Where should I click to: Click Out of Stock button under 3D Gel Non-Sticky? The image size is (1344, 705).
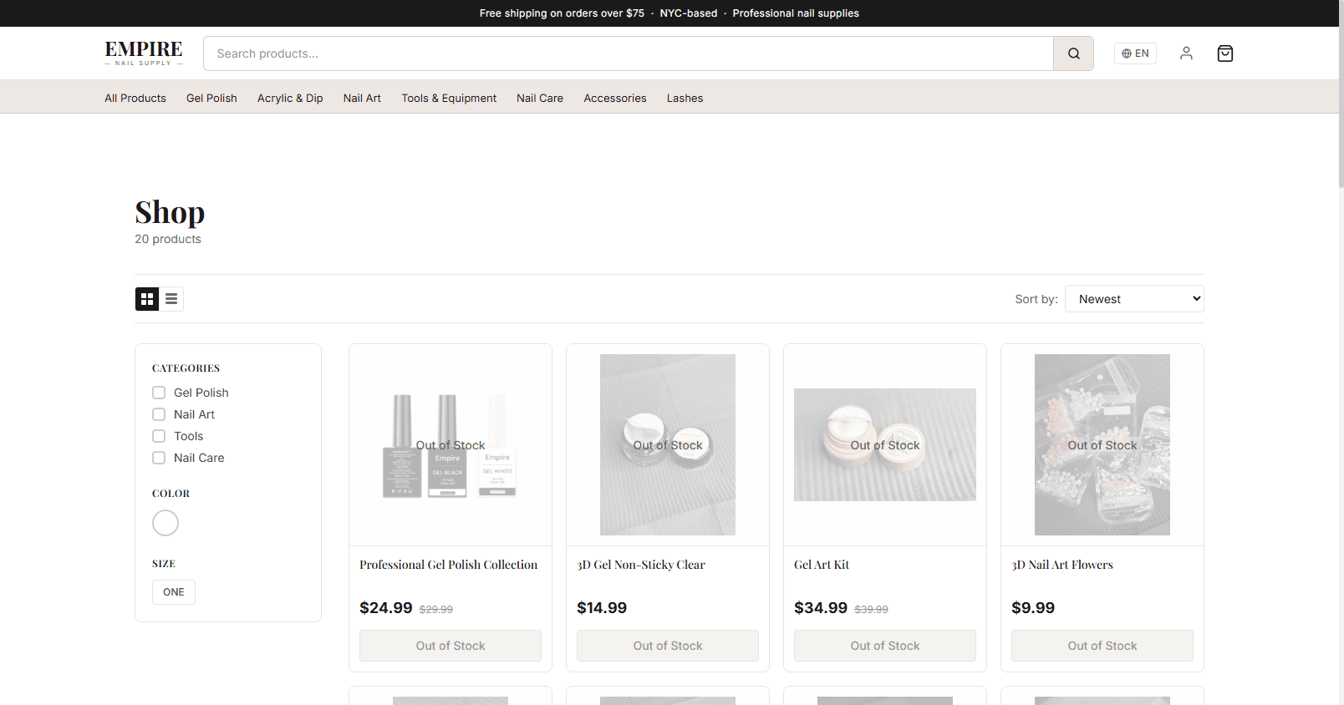pos(668,646)
